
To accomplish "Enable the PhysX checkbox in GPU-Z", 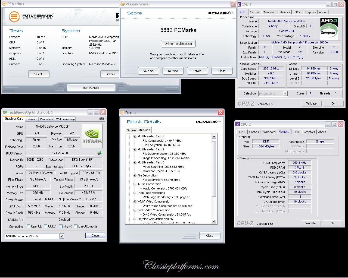I will (x=61, y=226).
